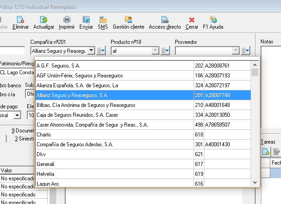Screen dimensions: 281x204
Task: Click into the Producto text field
Action: click(x=132, y=51)
